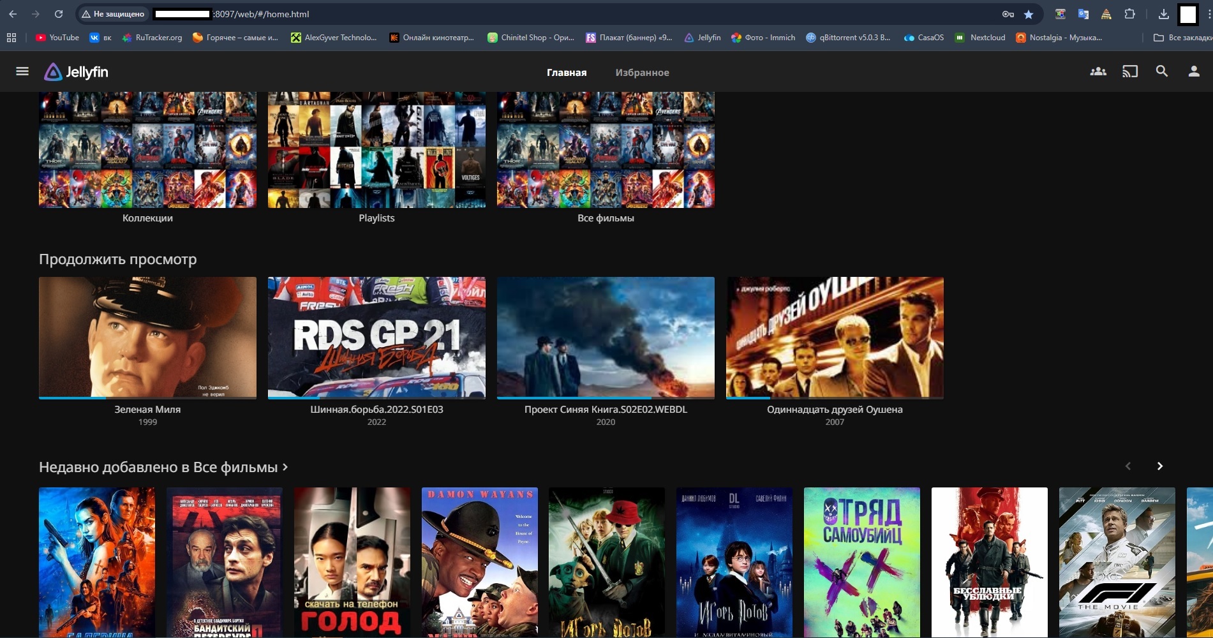Open the translate extension icon
This screenshot has height=638, width=1213.
click(x=1083, y=14)
